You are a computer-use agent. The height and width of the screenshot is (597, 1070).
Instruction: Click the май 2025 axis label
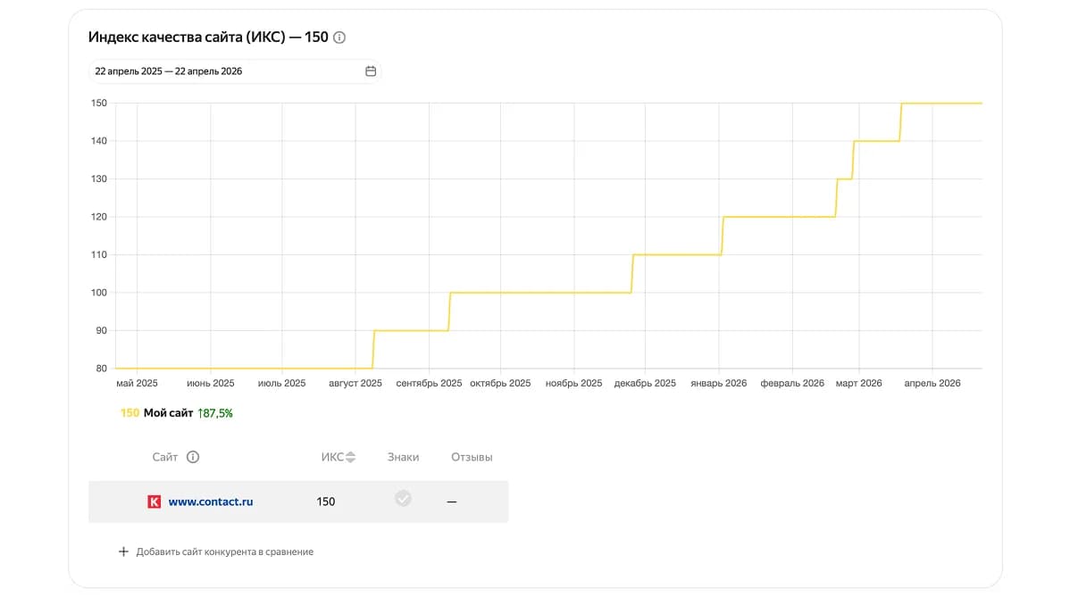tap(138, 383)
